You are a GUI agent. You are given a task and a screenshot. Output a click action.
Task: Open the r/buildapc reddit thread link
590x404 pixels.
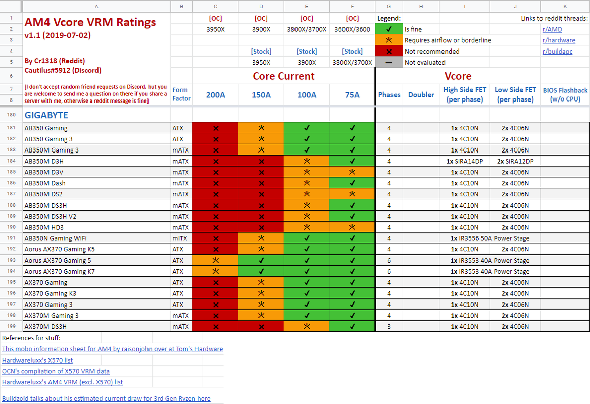point(557,51)
